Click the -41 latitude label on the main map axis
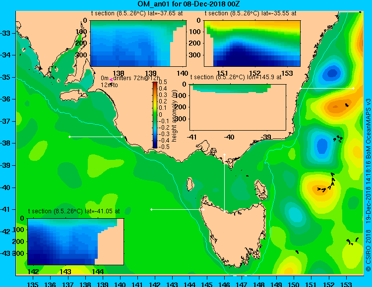 5,209
